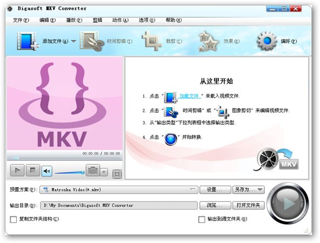Screen dimensions: 320x243
Task: Click the 裁剪(C) toolbar label
Action: (x=174, y=41)
